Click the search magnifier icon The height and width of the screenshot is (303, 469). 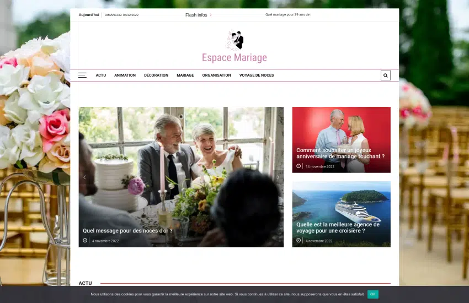[x=385, y=75]
